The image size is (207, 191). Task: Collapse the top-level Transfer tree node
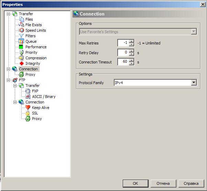8,14
